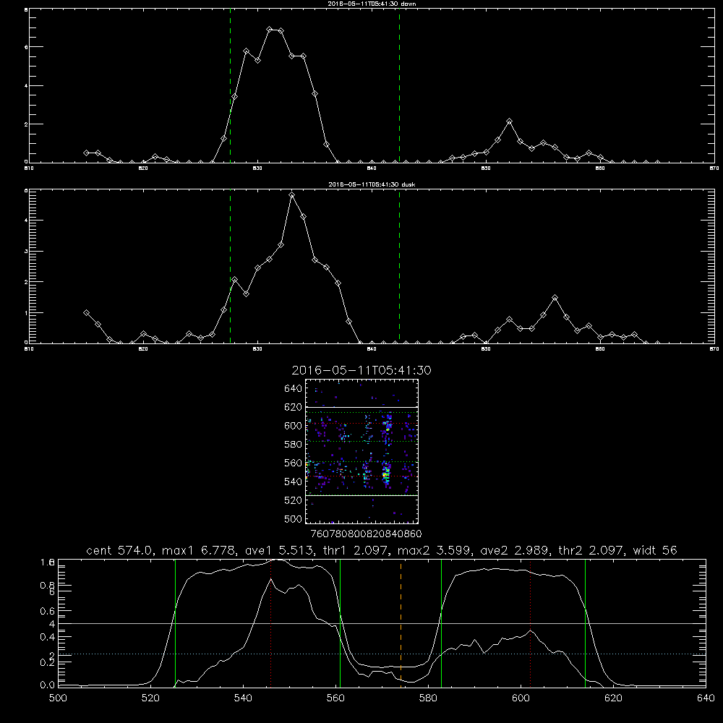This screenshot has height=723, width=723.
Task: Click the y-axis label 2 of dawn plot
Action: (26, 124)
